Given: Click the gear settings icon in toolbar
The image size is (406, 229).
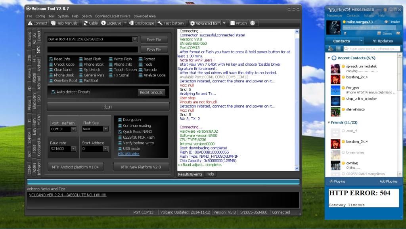Looking at the screenshot, I should click(253, 23).
